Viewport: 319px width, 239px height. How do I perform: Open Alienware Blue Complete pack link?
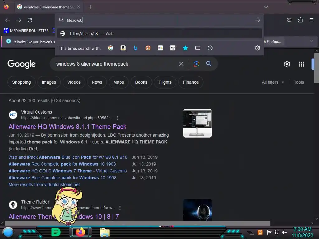pos(62,178)
